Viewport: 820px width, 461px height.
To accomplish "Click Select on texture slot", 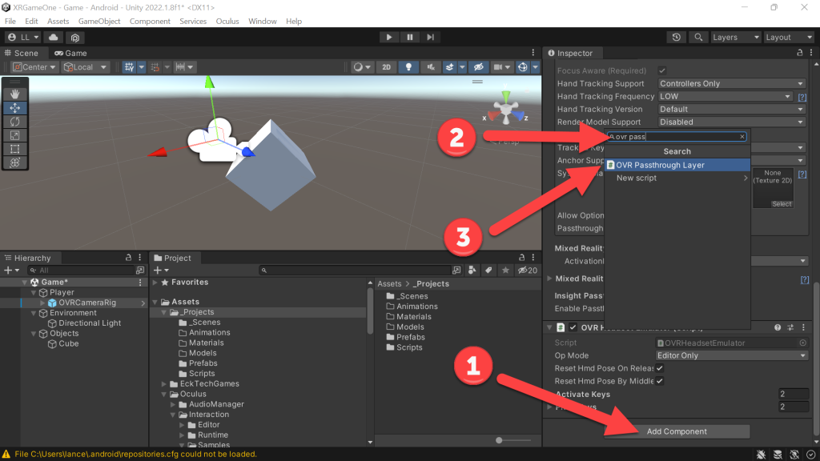I will tap(782, 204).
